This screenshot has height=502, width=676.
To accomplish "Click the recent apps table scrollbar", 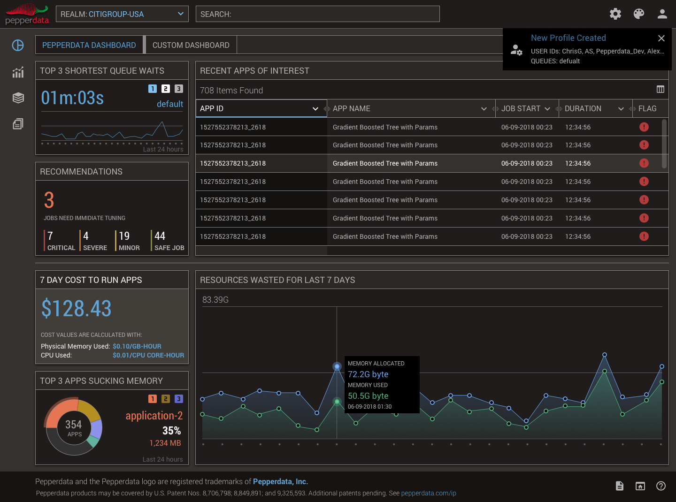I will (x=664, y=144).
